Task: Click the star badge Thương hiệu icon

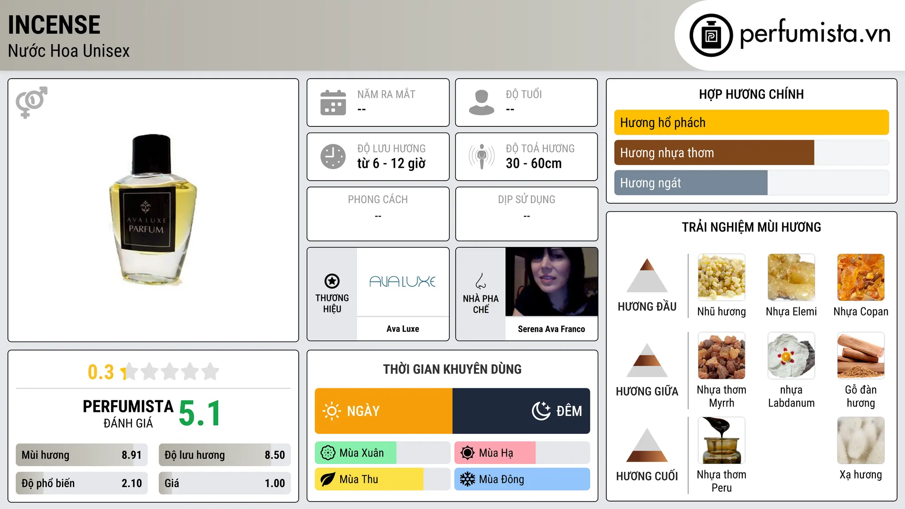Action: click(x=332, y=281)
